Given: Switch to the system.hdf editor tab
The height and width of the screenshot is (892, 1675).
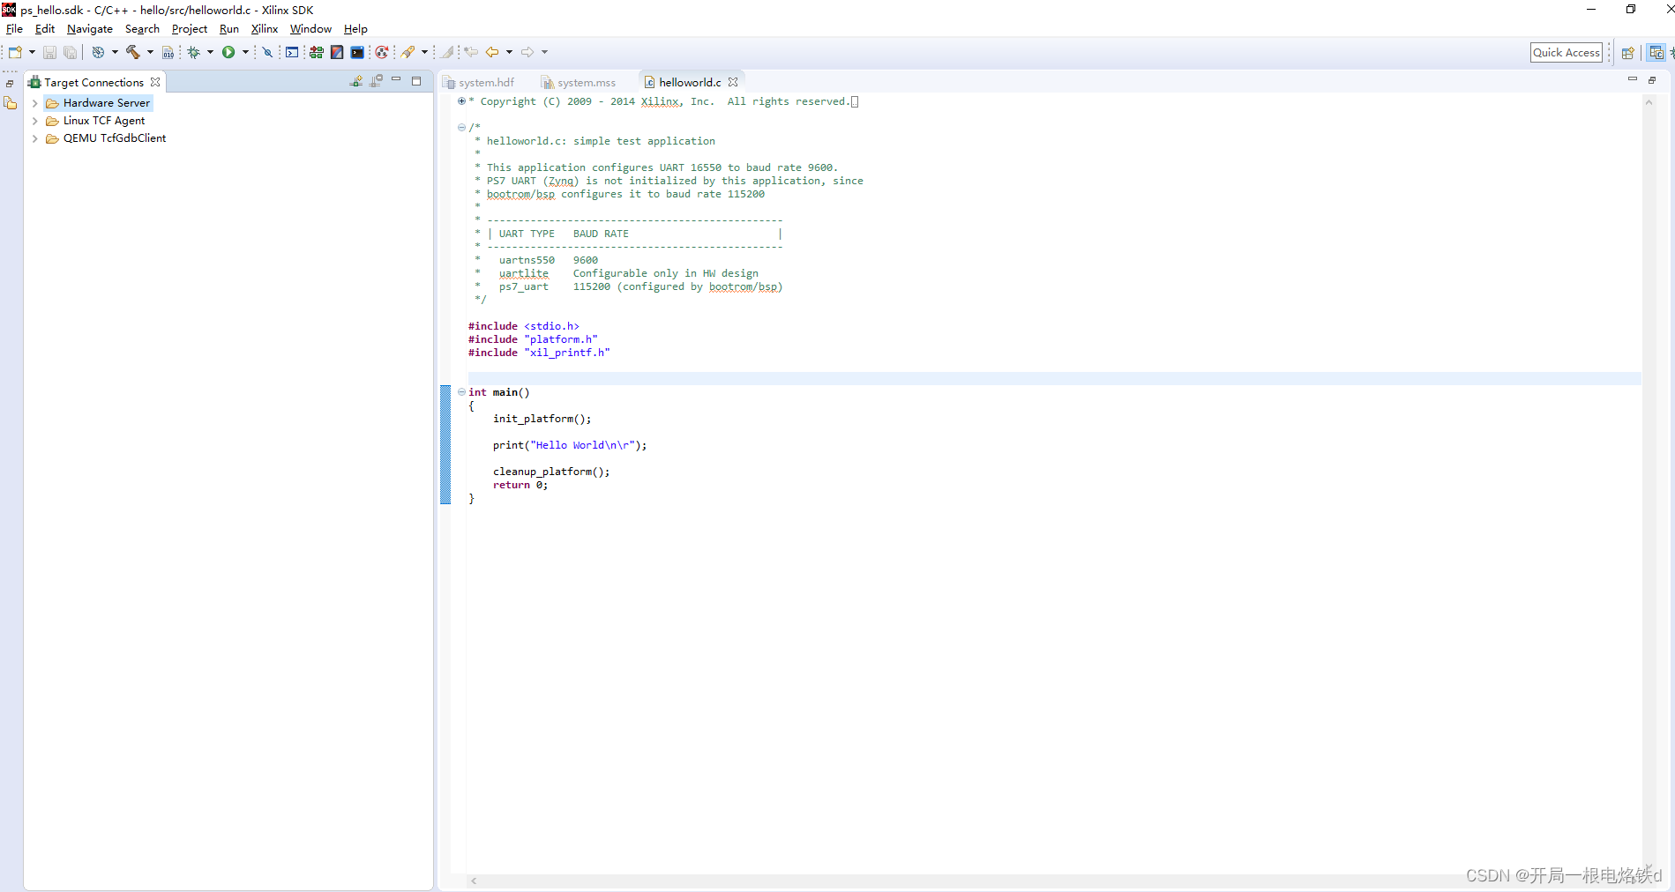Looking at the screenshot, I should [480, 82].
